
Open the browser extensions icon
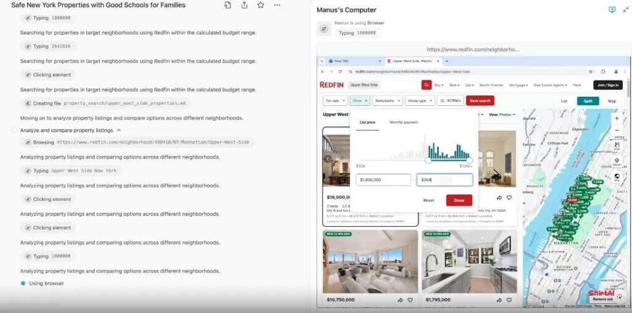tap(603, 71)
